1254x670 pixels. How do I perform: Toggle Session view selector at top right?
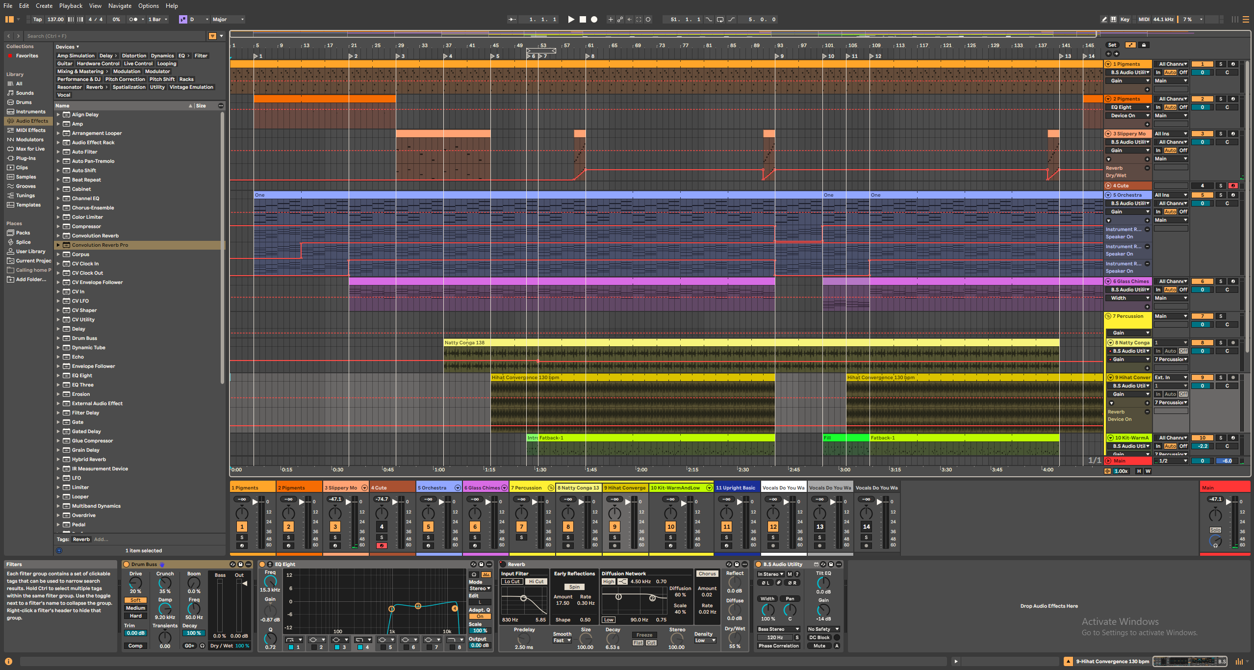coord(1234,20)
